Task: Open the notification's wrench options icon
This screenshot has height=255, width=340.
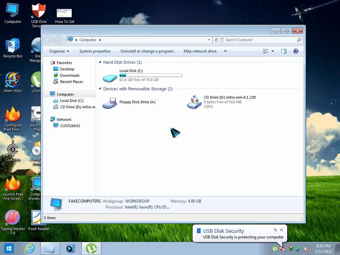Action: (275, 230)
